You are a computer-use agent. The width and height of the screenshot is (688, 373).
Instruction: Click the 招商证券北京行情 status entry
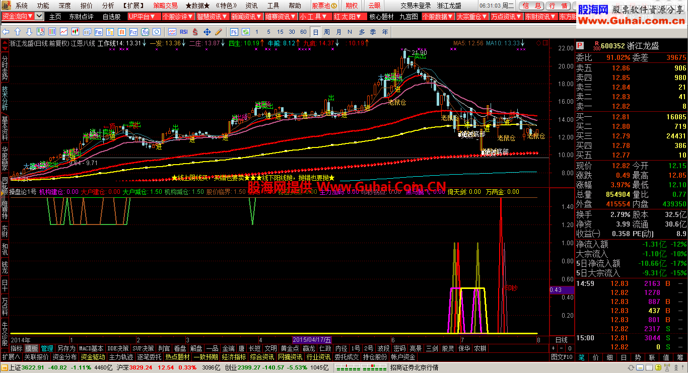click(x=414, y=367)
